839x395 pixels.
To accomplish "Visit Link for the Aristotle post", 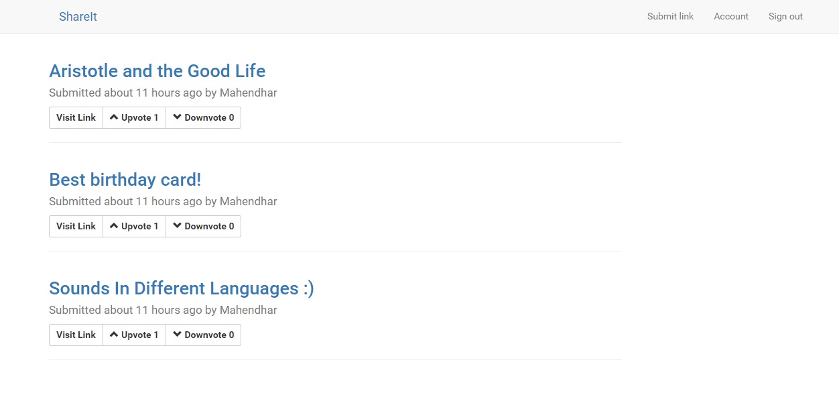I will click(76, 117).
